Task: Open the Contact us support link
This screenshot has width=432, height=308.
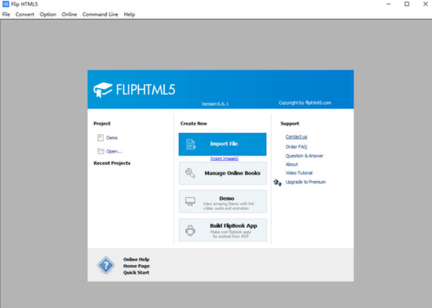Action: [297, 137]
